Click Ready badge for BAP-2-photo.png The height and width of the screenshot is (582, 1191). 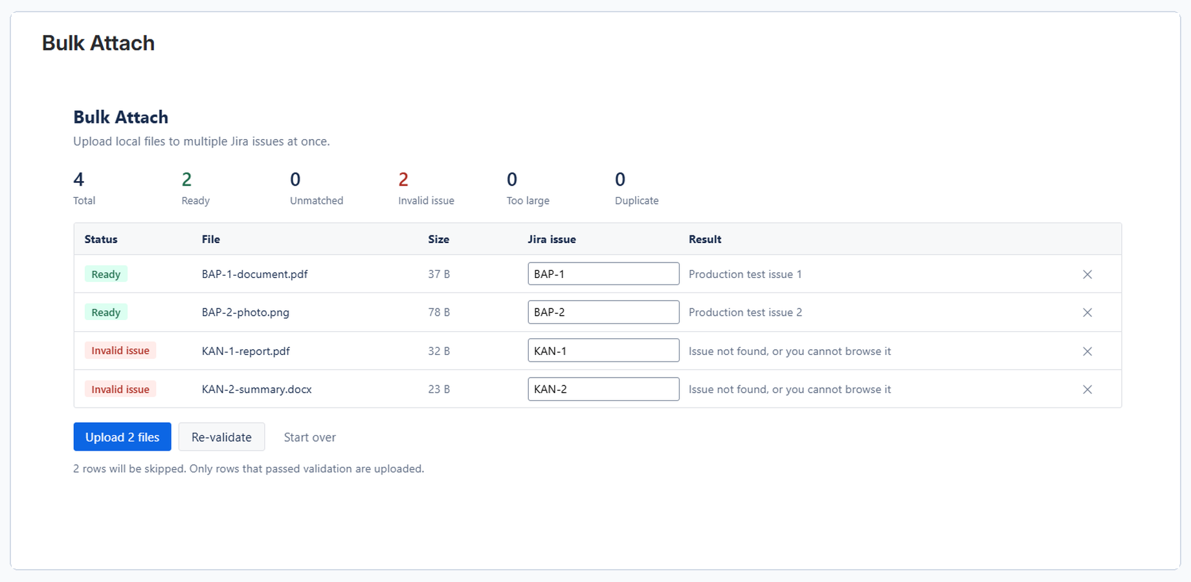(106, 312)
